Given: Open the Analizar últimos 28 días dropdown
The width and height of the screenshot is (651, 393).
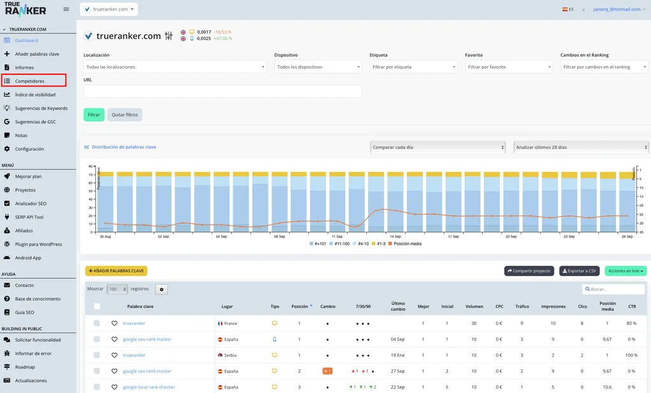Looking at the screenshot, I should 581,147.
